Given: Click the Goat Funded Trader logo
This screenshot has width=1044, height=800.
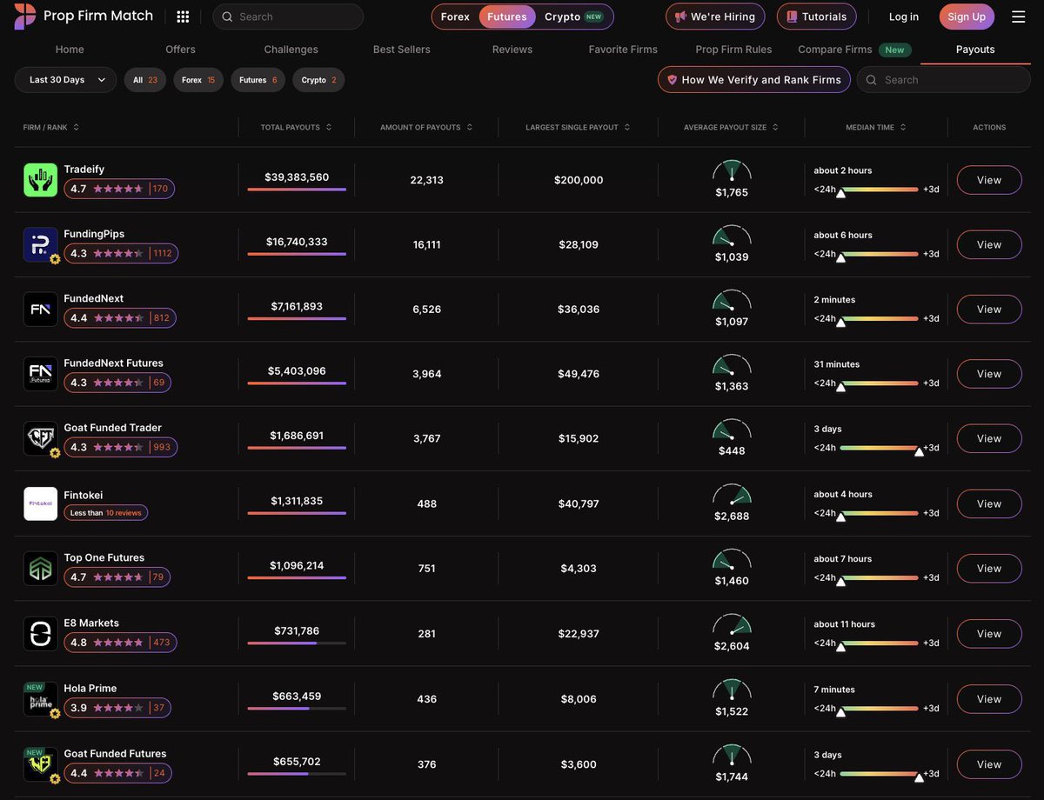Looking at the screenshot, I should [41, 438].
